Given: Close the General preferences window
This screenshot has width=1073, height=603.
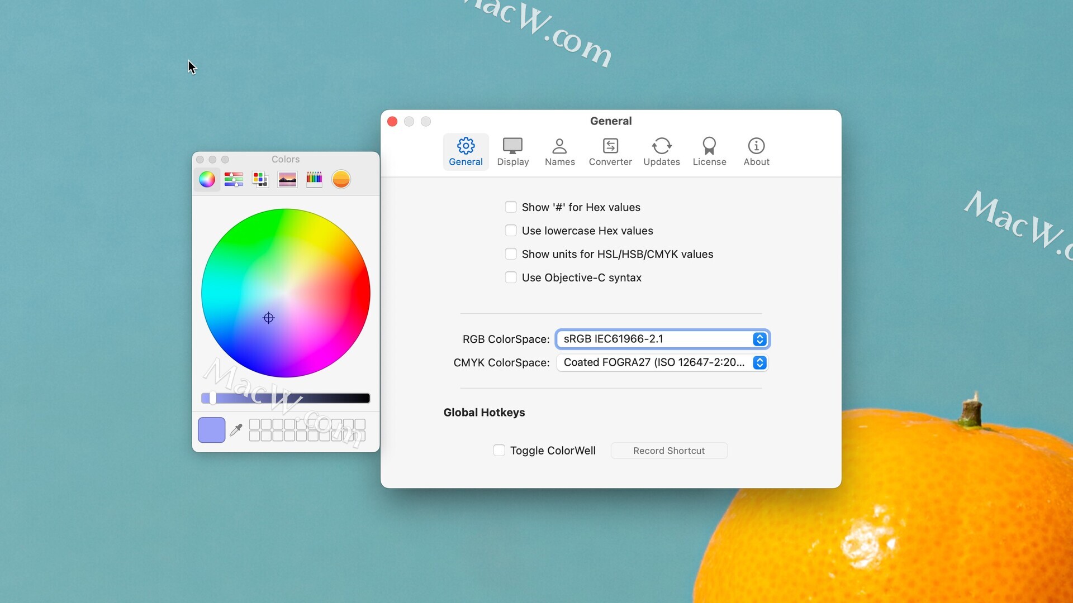Looking at the screenshot, I should [x=392, y=121].
